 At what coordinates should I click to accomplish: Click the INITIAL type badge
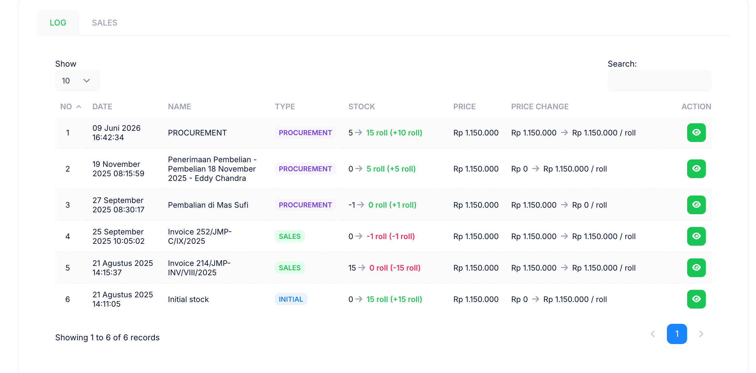click(x=291, y=299)
